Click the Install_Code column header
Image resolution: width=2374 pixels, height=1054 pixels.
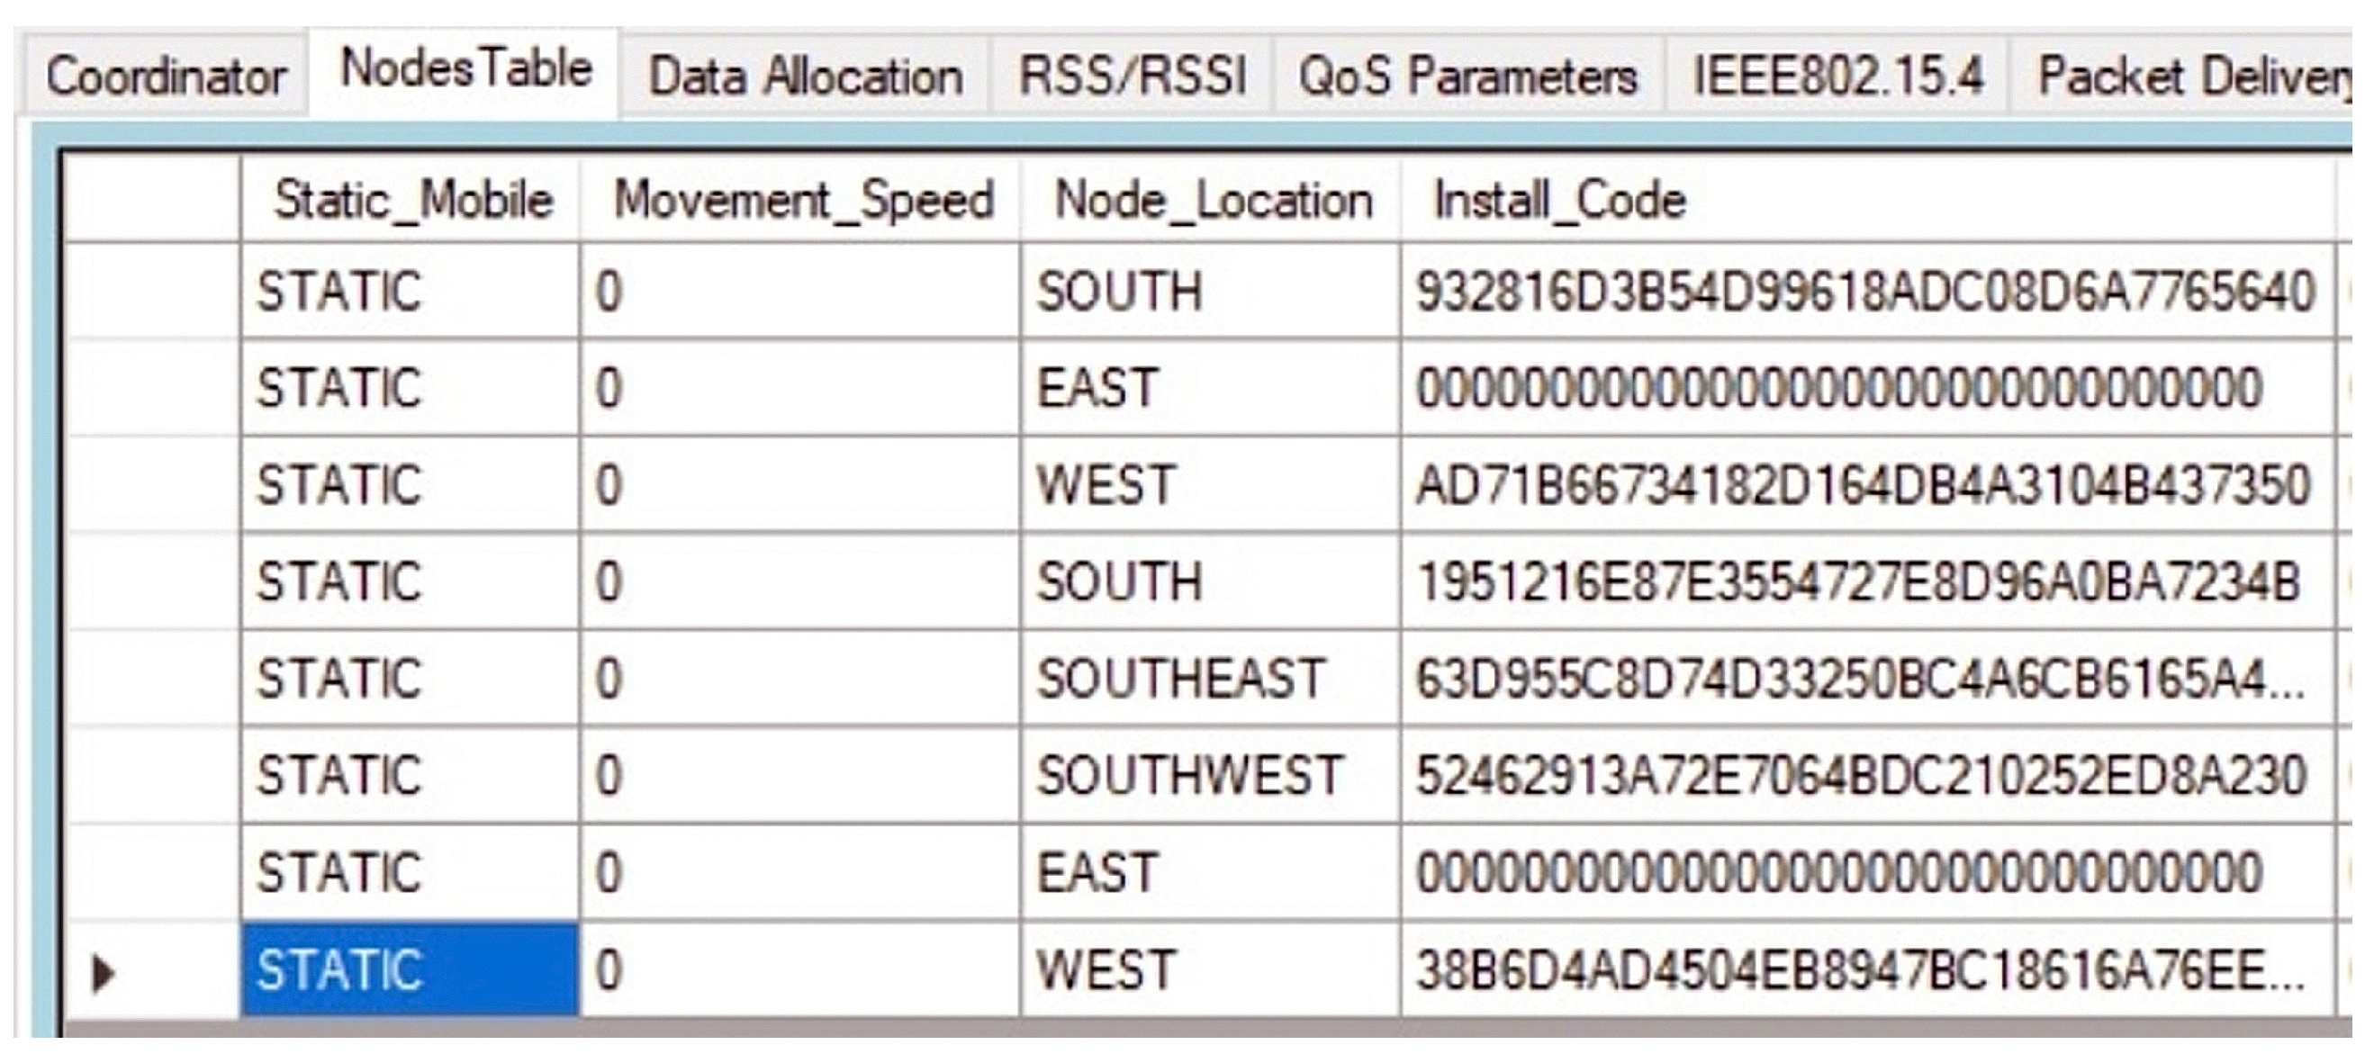[1559, 200]
